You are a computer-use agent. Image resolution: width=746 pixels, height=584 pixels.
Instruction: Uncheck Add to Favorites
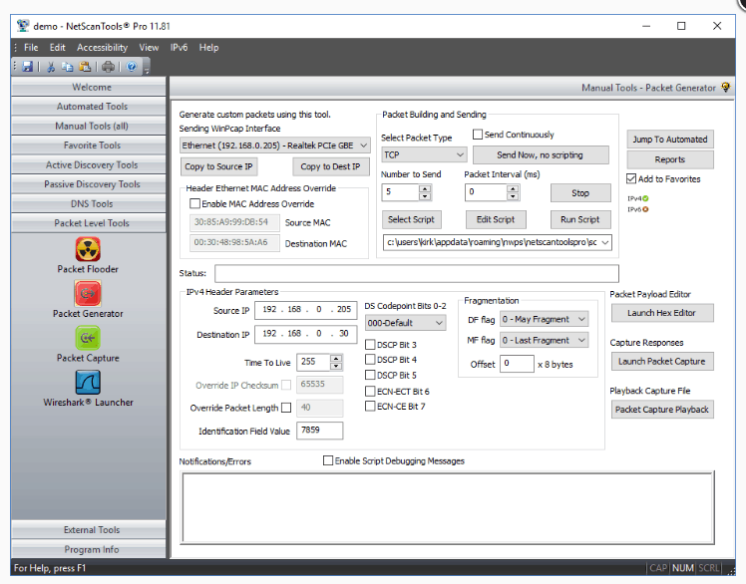tap(631, 178)
